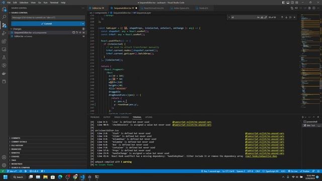The image size is (322, 181).
Task: Toggle Secondary Side Bar layout icon
Action: 292,3
